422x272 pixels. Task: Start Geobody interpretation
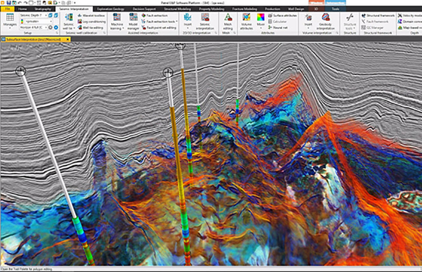(x=325, y=22)
